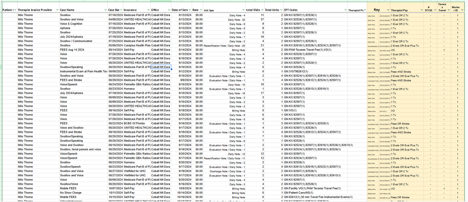The image size is (468, 202).
Task: Select the case date 09/09/2024 cell
Action: 116,72
